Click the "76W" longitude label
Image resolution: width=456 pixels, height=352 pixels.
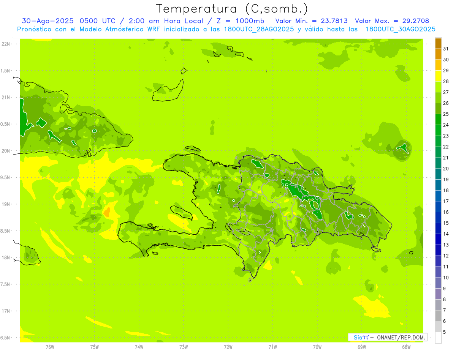coord(50,347)
